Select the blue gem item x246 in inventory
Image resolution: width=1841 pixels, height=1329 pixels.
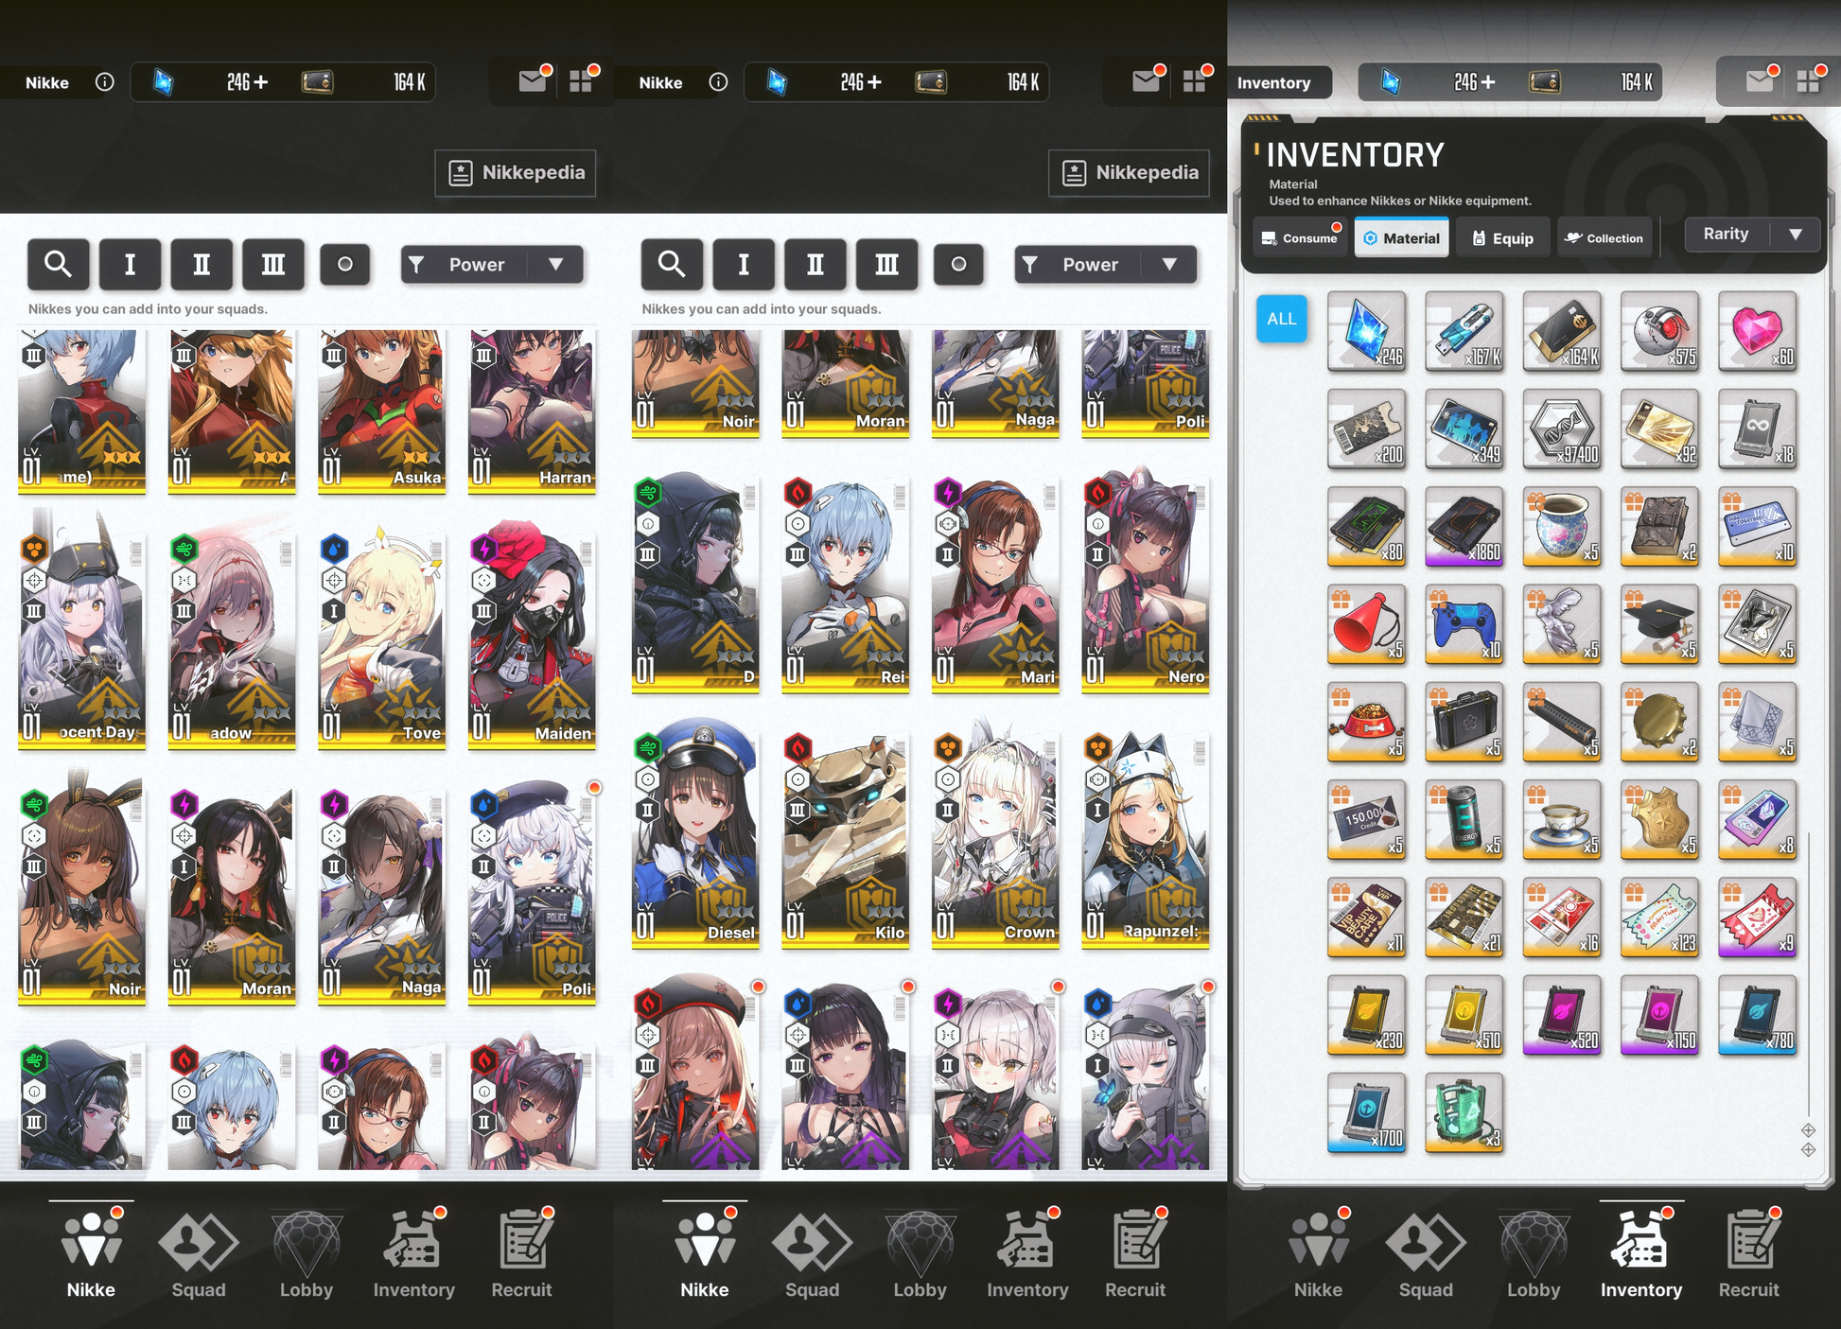pyautogui.click(x=1366, y=330)
